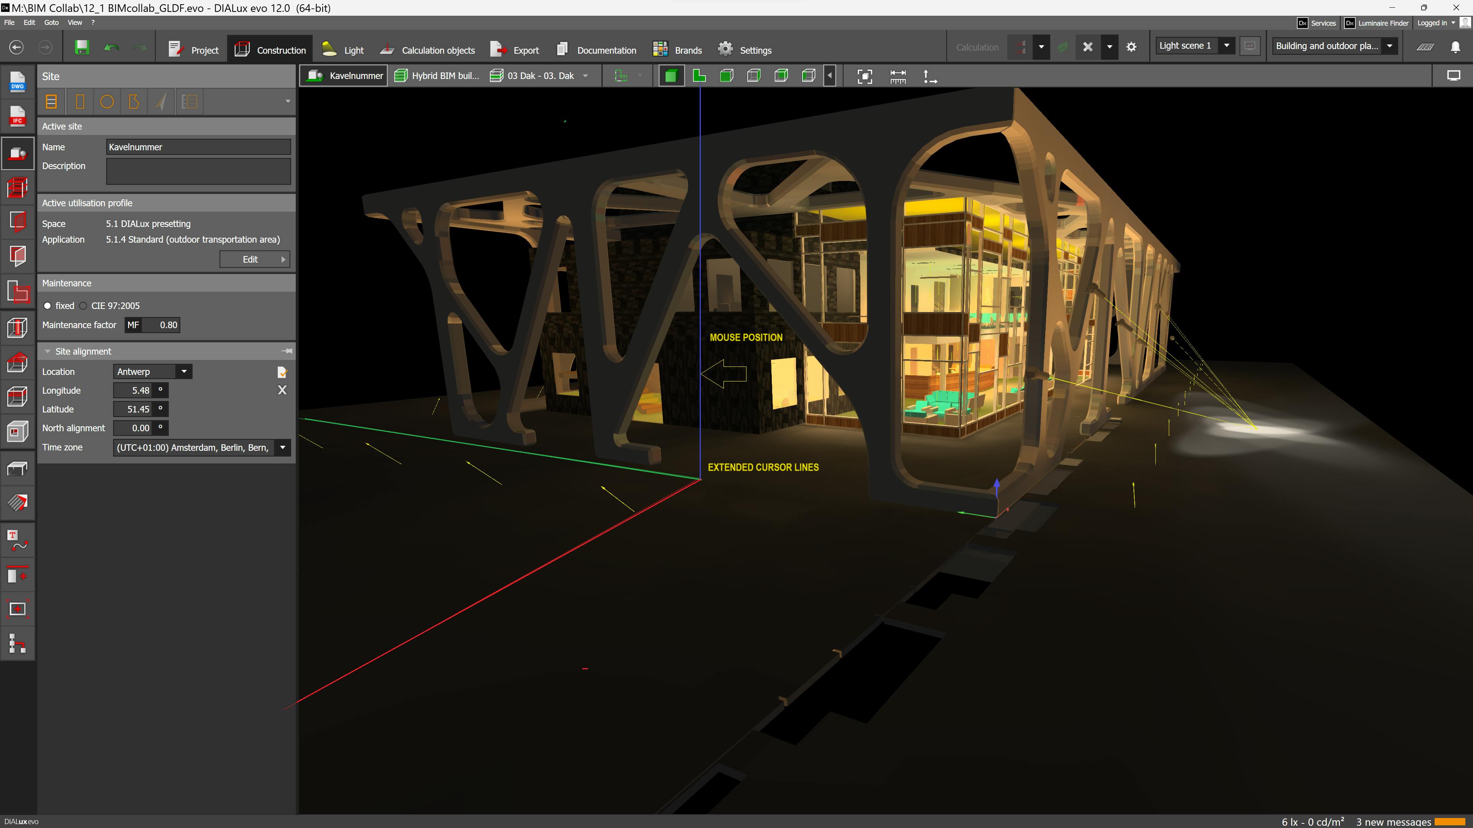Open the Goto menu
The height and width of the screenshot is (828, 1473).
click(x=51, y=22)
